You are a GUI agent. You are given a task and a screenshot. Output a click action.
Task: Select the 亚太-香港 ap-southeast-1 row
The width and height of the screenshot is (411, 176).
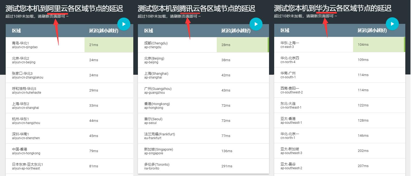(340, 120)
